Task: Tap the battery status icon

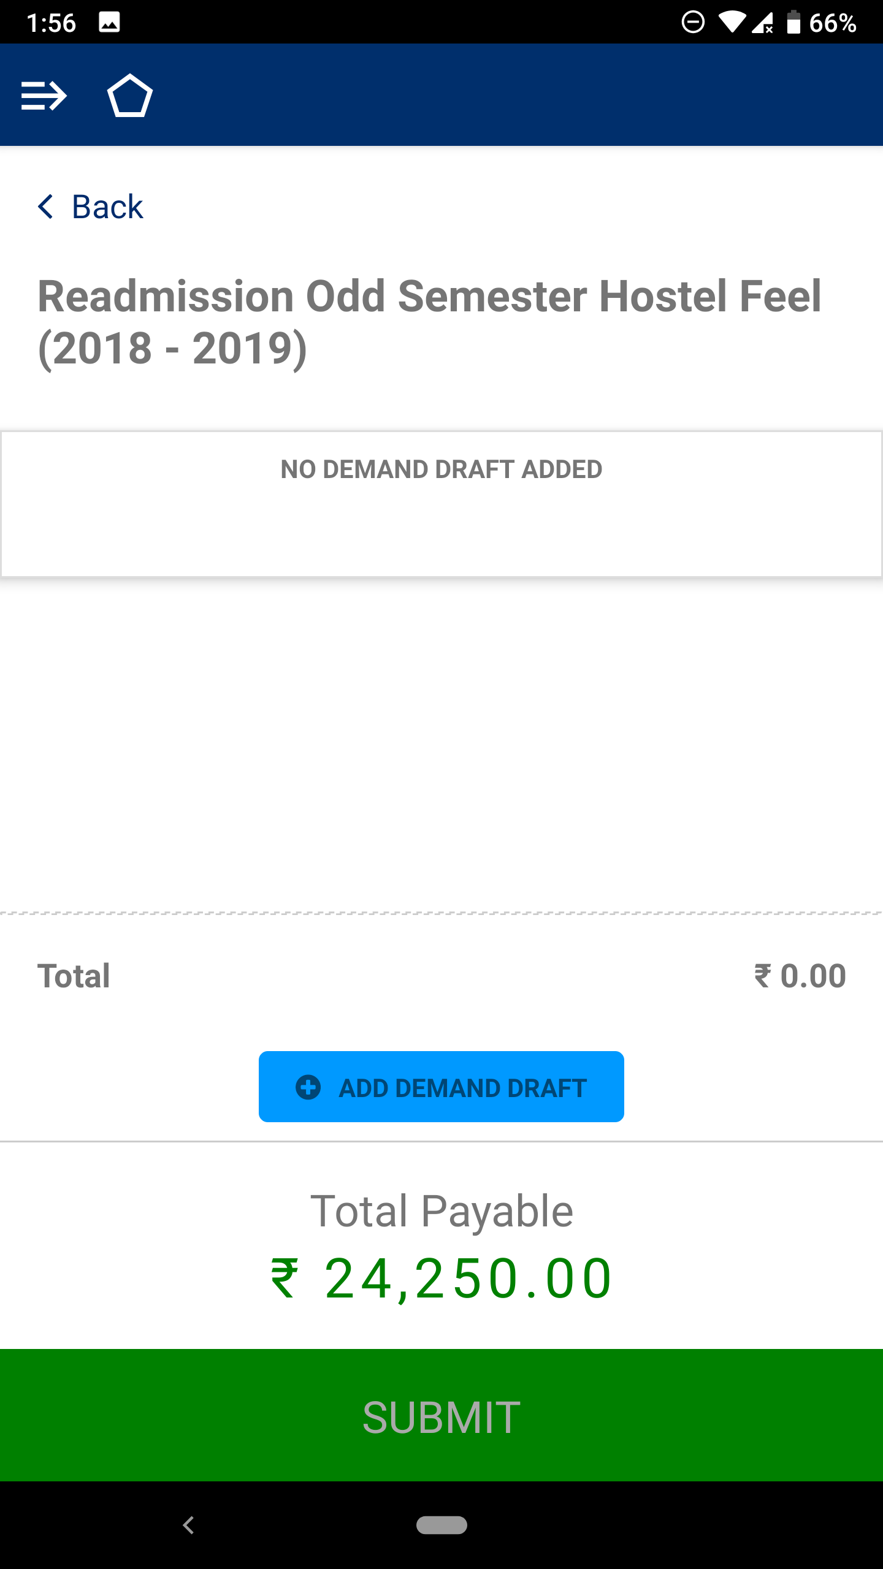Action: [793, 23]
